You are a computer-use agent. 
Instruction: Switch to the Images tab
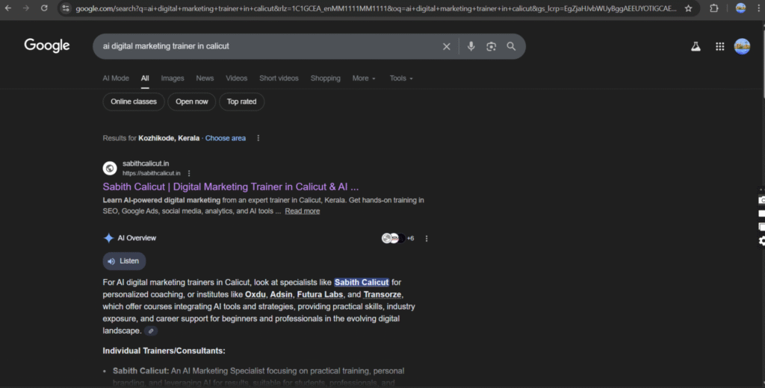click(x=173, y=78)
